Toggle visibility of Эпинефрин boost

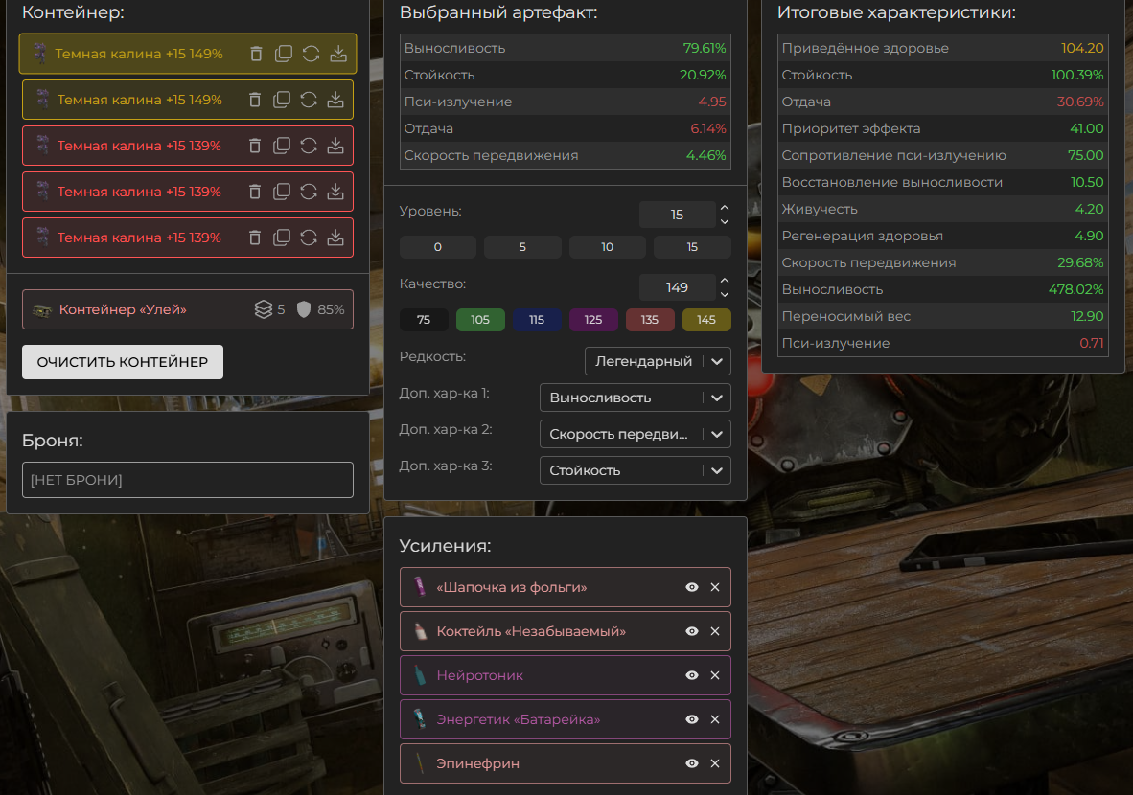pyautogui.click(x=691, y=763)
